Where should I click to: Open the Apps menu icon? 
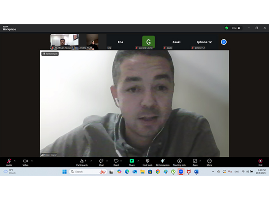[x=195, y=162]
